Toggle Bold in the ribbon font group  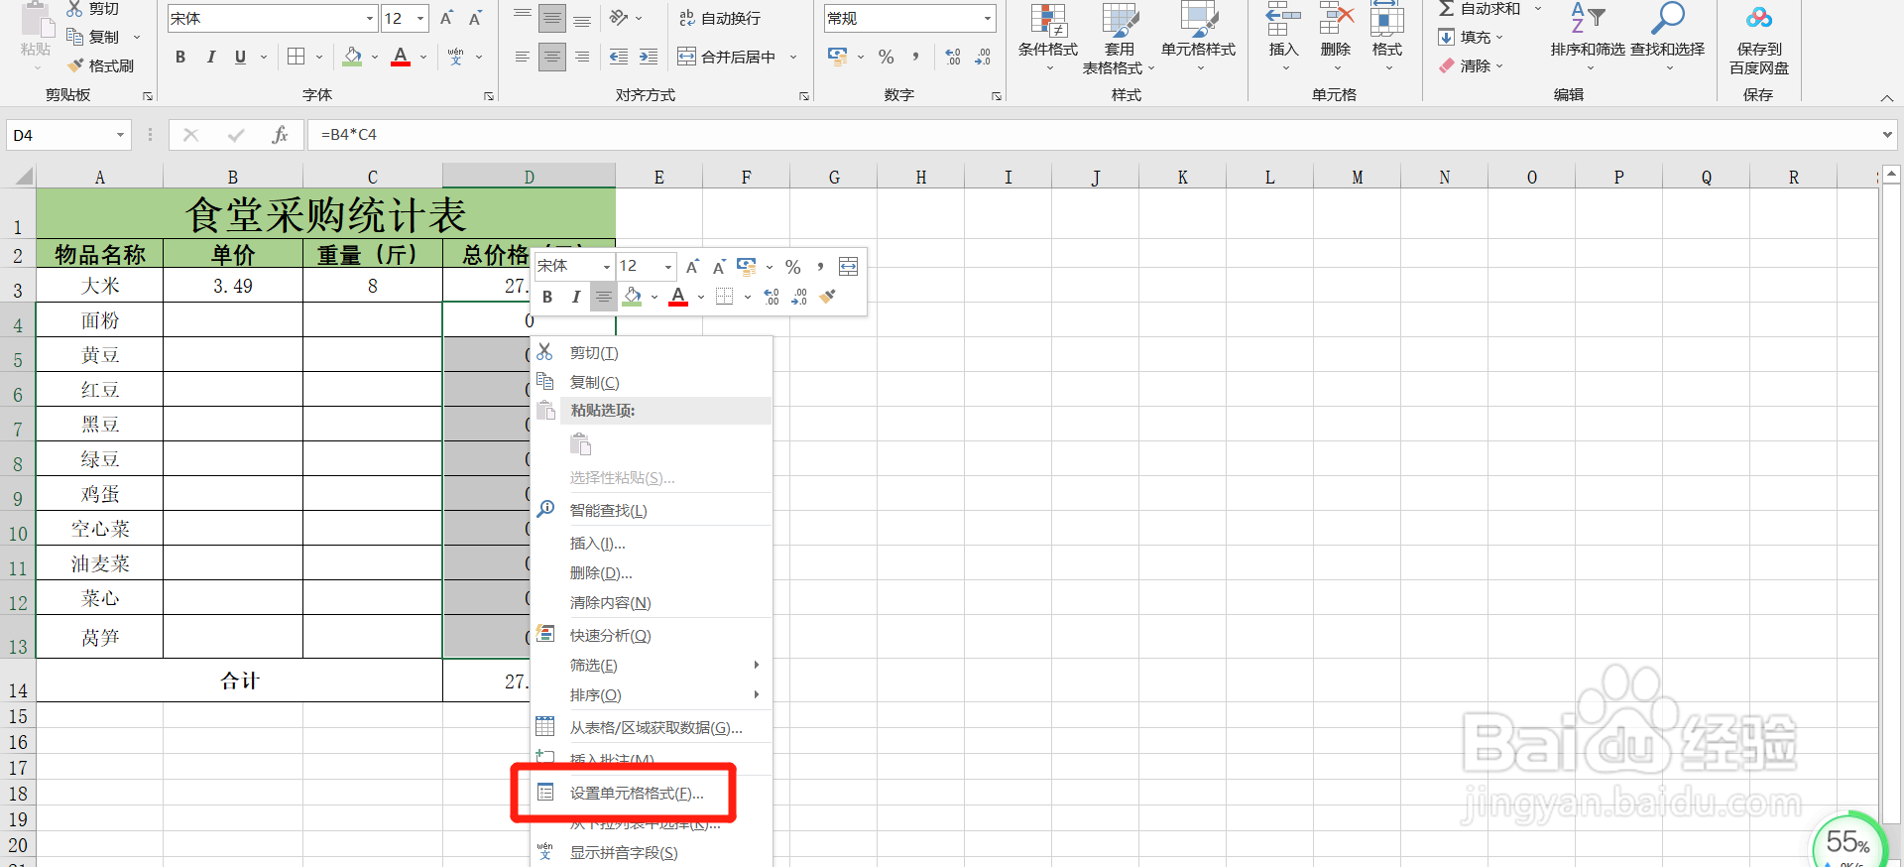point(180,57)
